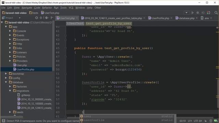Click the collapse all icon in Project panel
The image size is (219, 123).
(x=41, y=18)
